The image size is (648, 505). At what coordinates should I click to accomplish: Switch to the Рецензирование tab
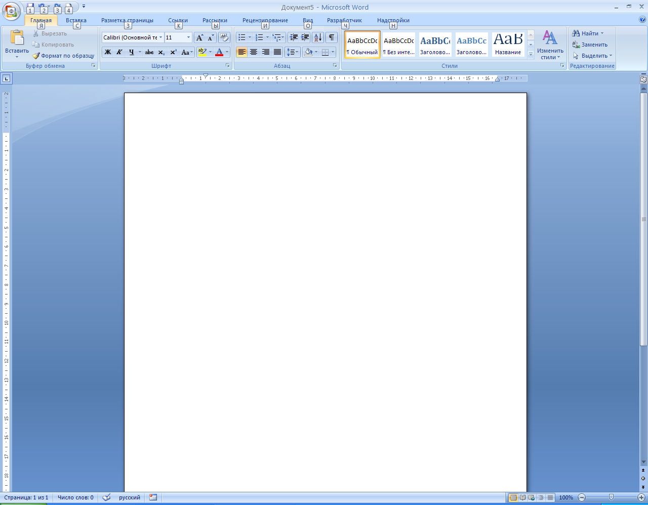pos(265,20)
